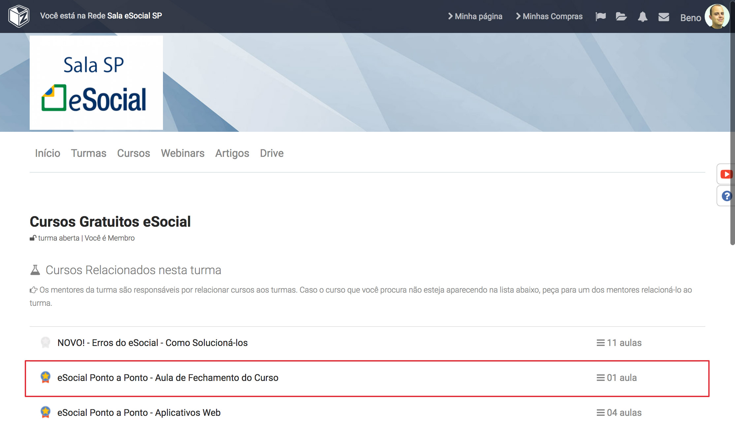Switch to the Webinars tab
The width and height of the screenshot is (735, 431).
[182, 153]
